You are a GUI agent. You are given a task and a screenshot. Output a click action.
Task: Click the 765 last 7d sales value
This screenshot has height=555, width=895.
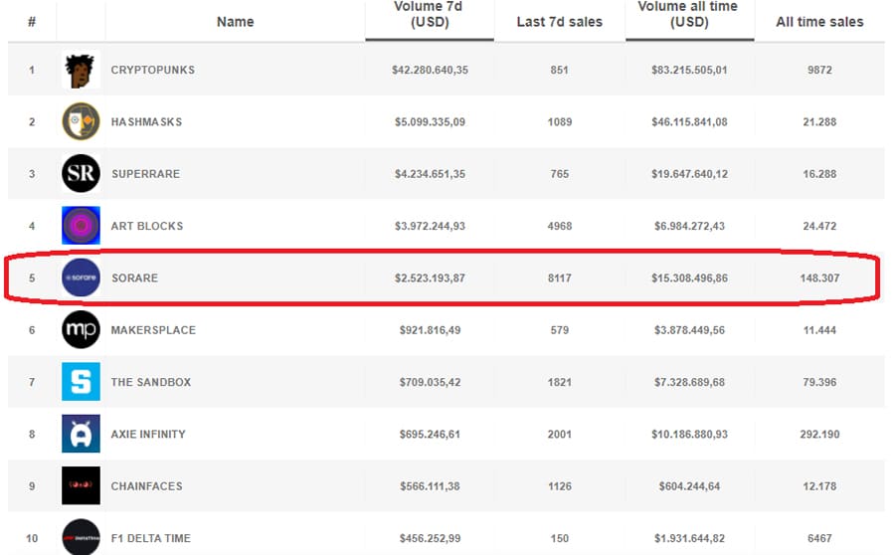click(x=559, y=174)
